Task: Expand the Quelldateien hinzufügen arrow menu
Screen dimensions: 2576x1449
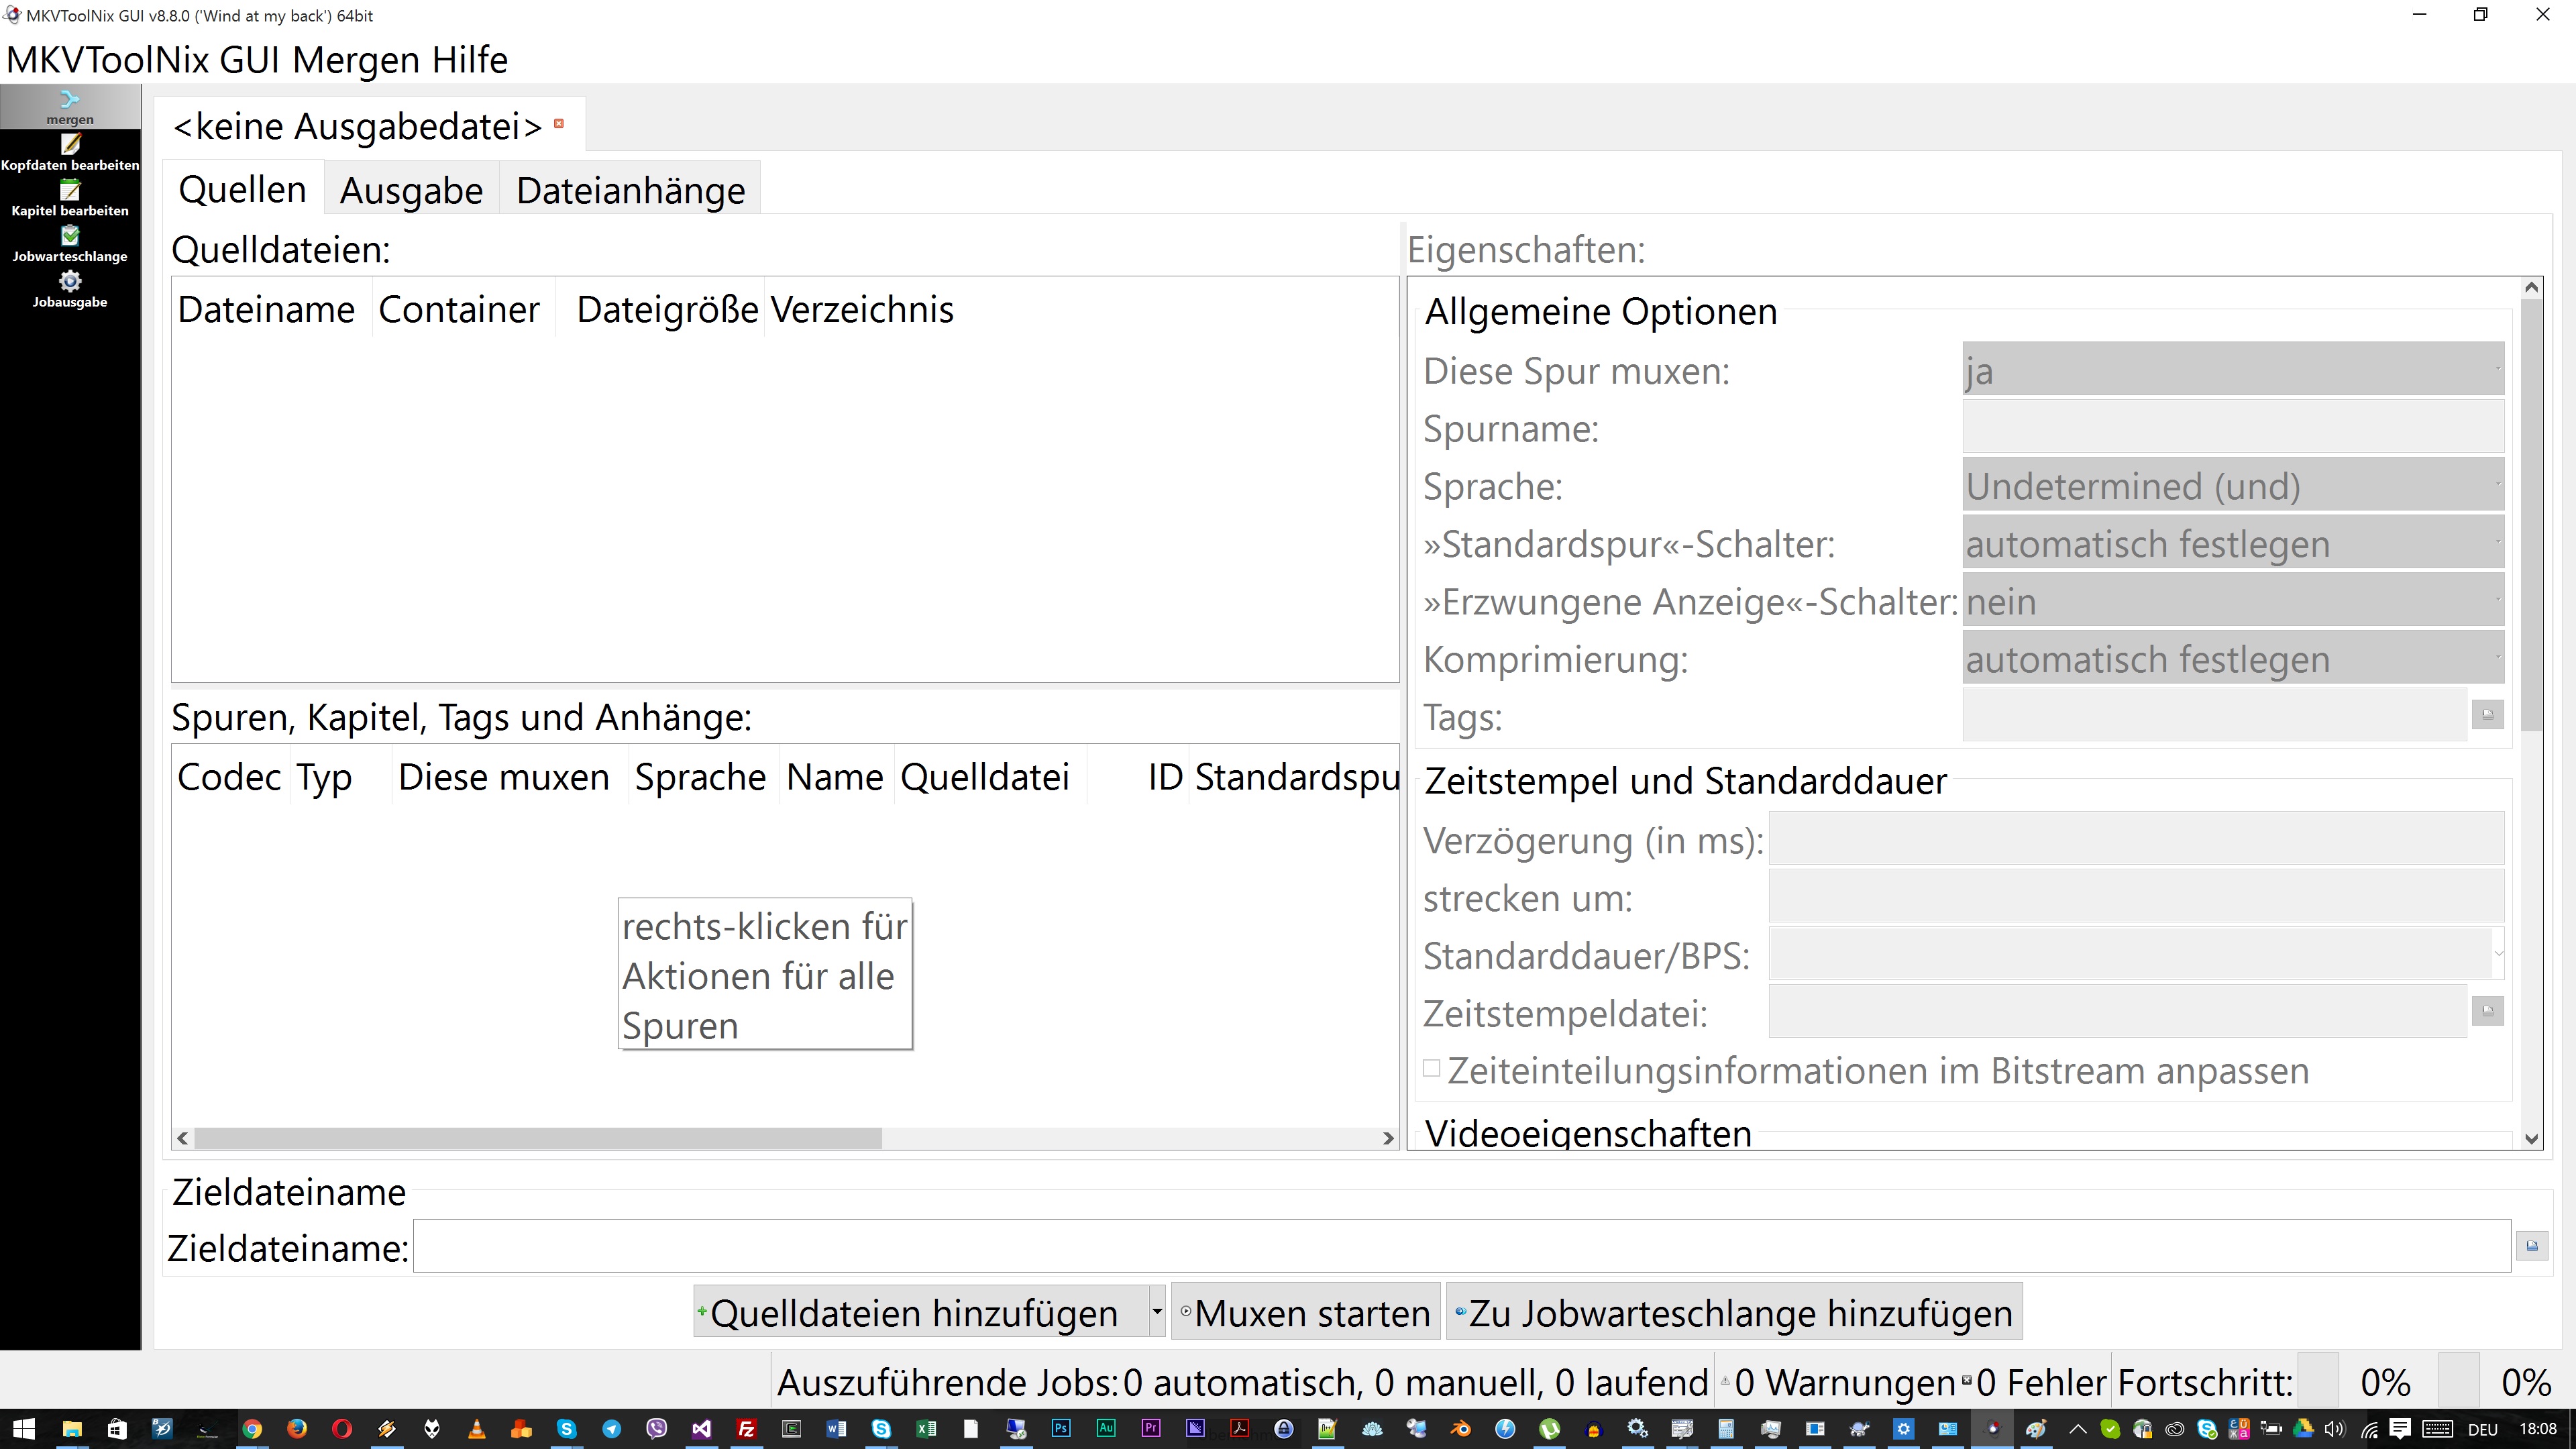Action: click(x=1157, y=1311)
